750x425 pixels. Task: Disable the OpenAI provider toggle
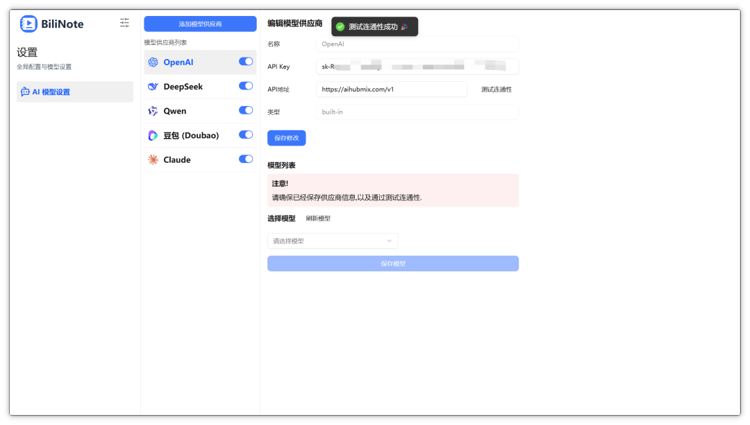click(246, 61)
